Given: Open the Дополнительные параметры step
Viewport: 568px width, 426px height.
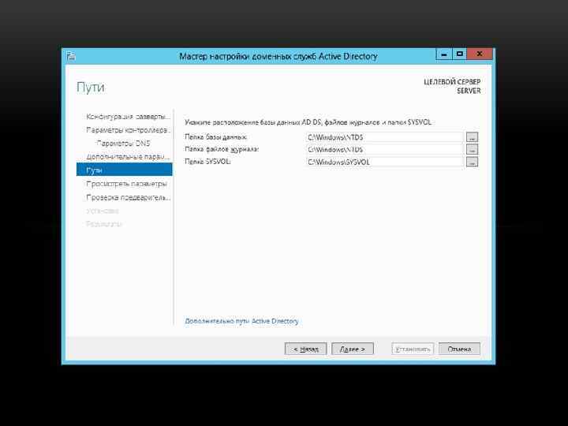Looking at the screenshot, I should [128, 157].
